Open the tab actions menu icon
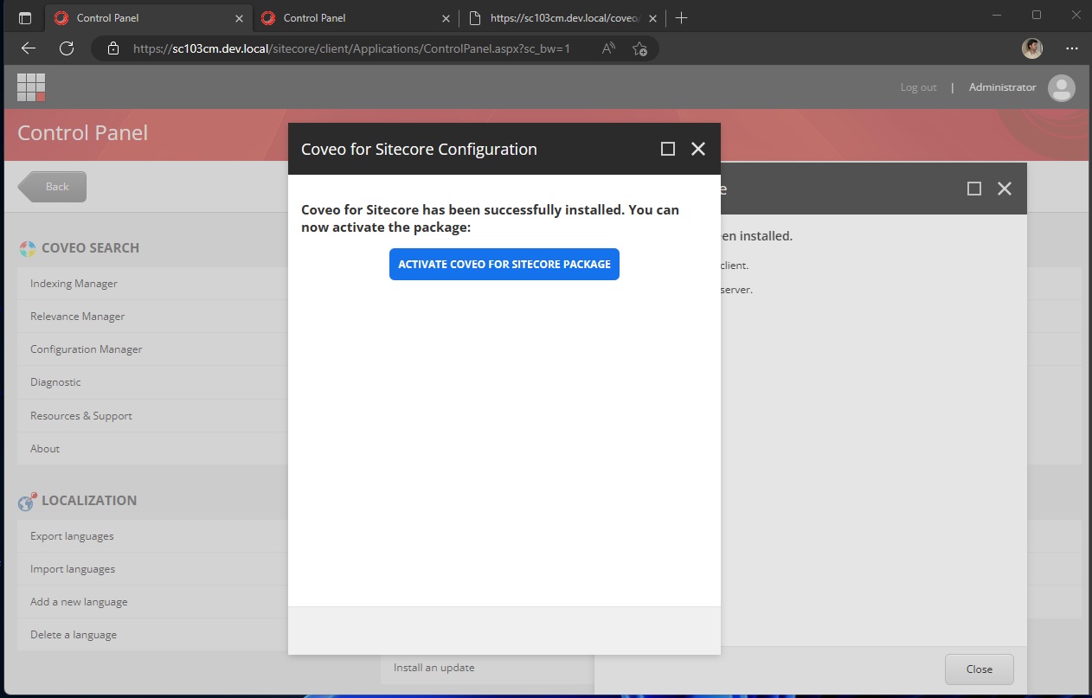1092x698 pixels. 25,17
